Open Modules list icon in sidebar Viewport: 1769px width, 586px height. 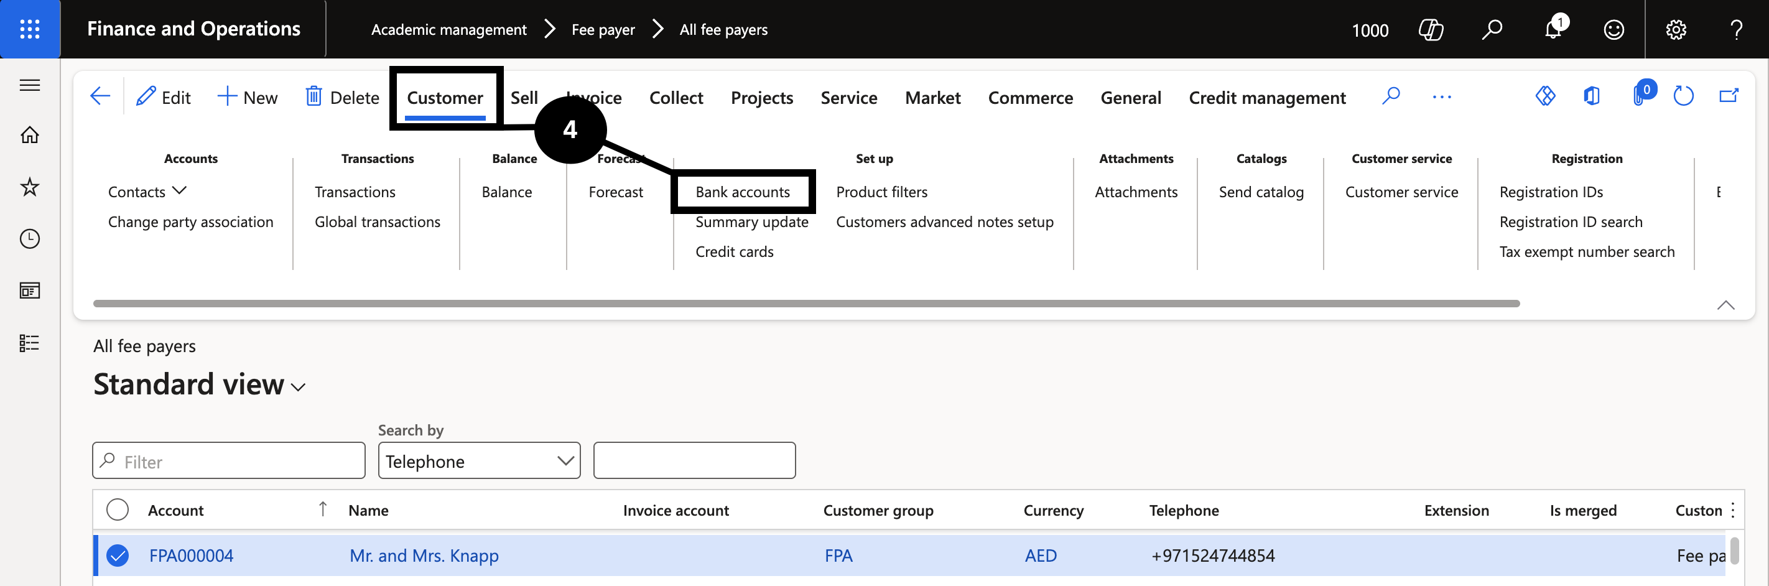(x=29, y=343)
